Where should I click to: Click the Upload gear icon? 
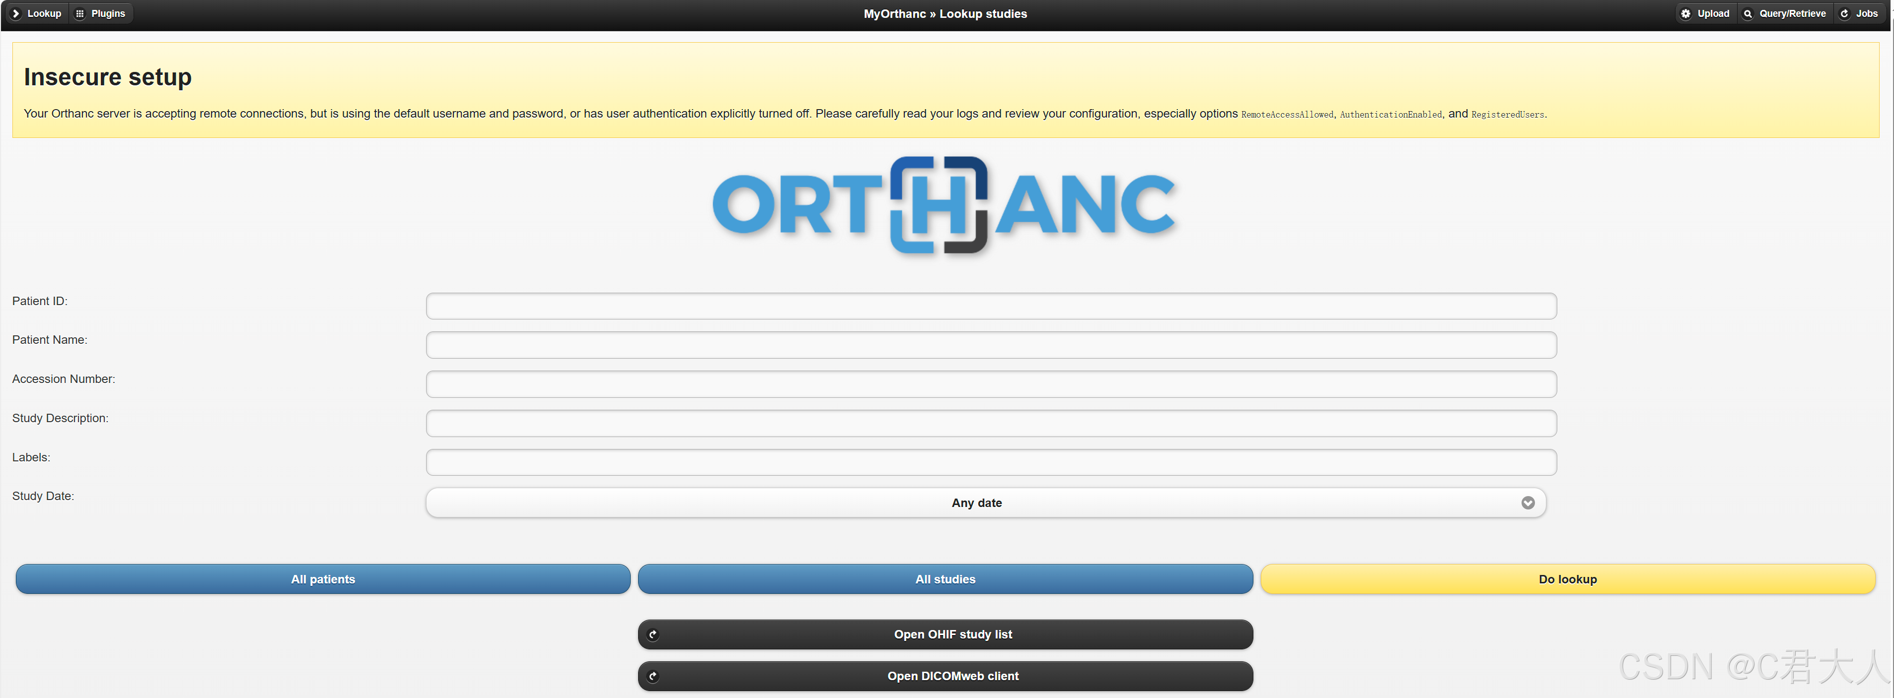[1686, 13]
